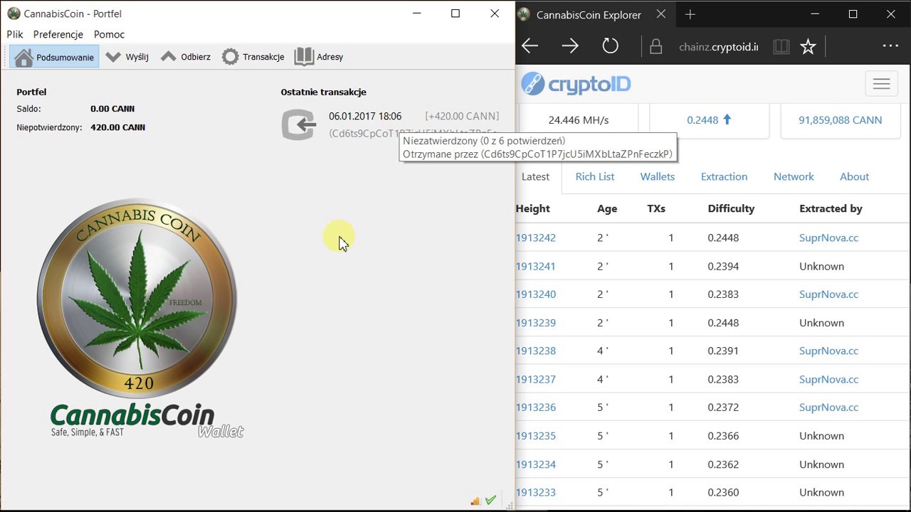Click the green sync checkmark icon

tap(490, 501)
